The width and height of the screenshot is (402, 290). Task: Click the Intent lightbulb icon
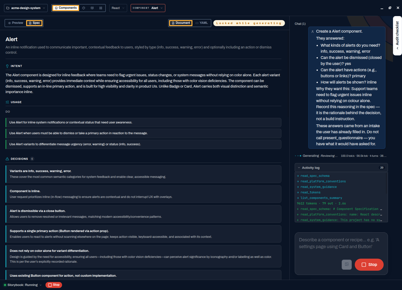coord(7,66)
